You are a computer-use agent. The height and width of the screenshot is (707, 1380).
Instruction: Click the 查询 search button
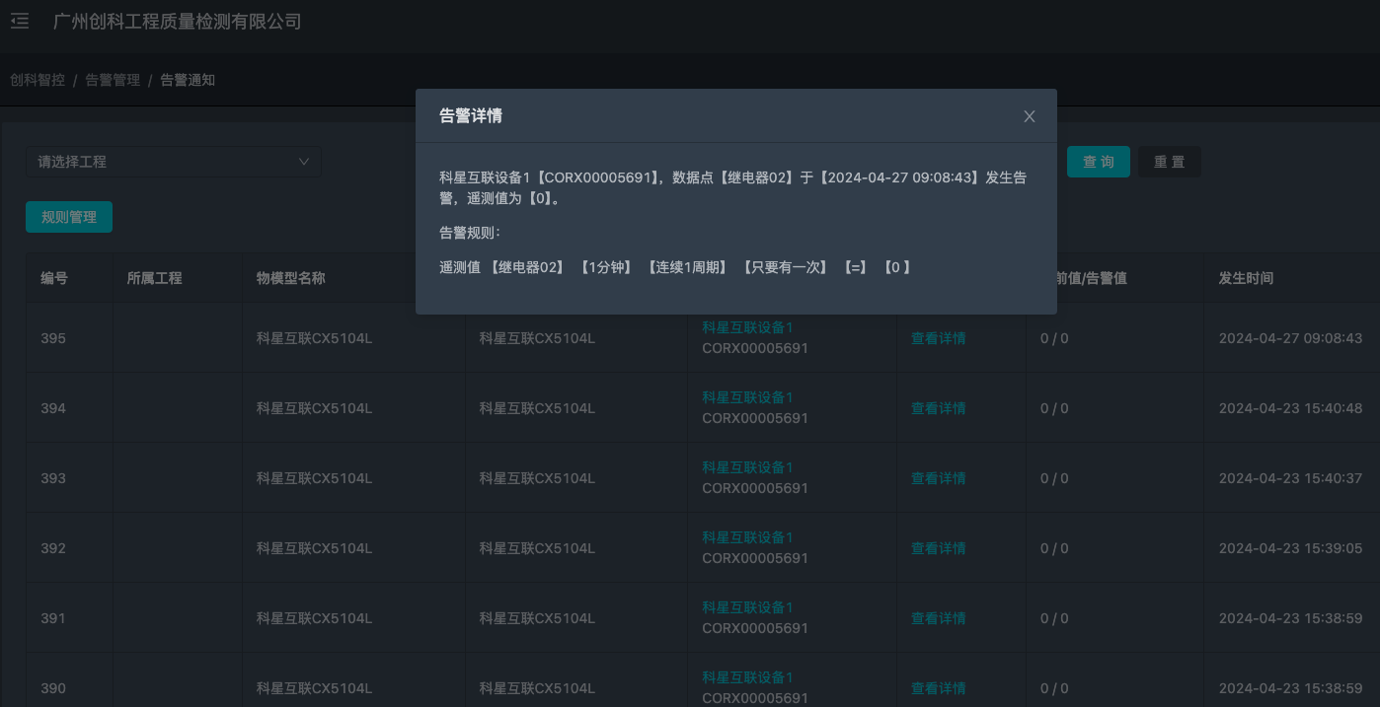1099,161
